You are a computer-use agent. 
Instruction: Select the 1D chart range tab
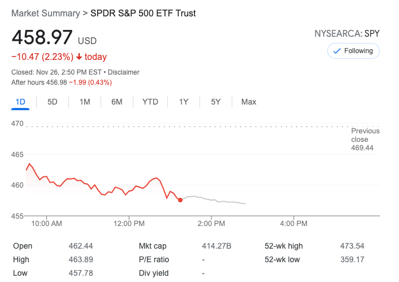(20, 102)
